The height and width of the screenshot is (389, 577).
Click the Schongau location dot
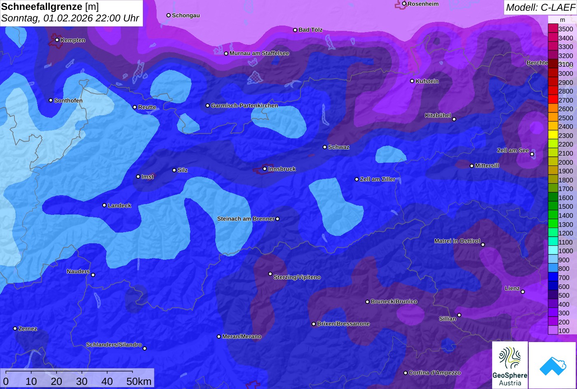pyautogui.click(x=169, y=15)
